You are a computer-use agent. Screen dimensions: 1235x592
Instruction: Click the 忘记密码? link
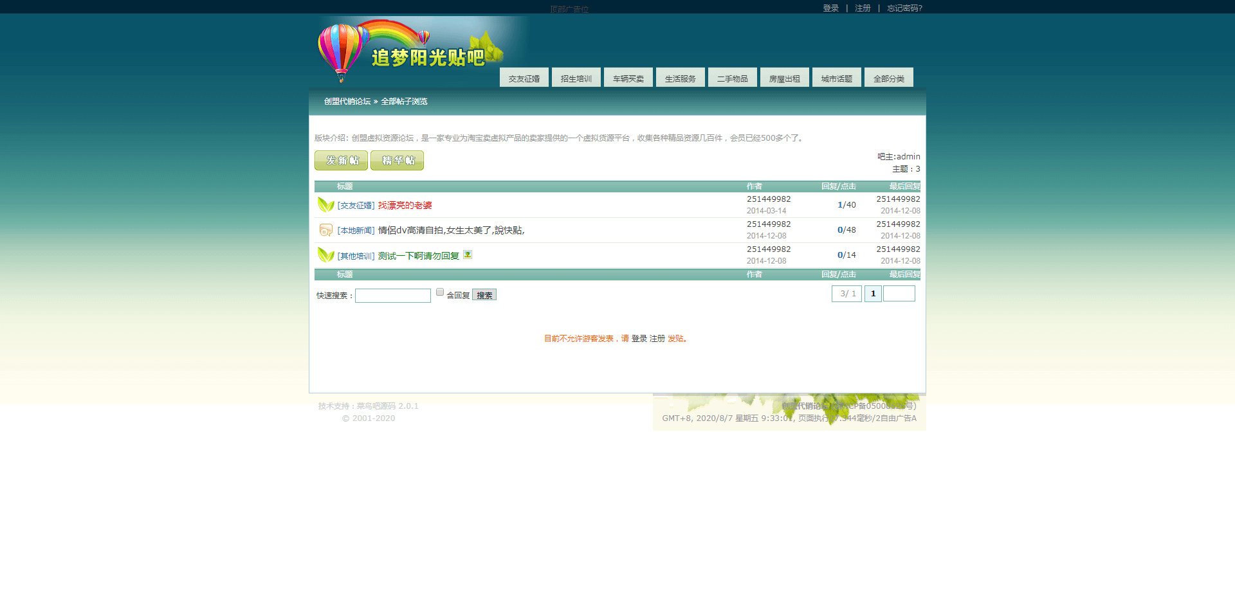904,8
